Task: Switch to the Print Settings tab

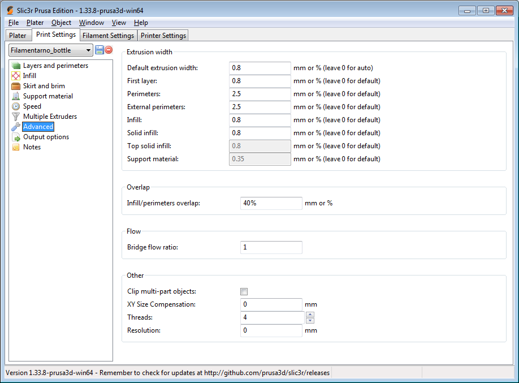Action: [x=56, y=35]
